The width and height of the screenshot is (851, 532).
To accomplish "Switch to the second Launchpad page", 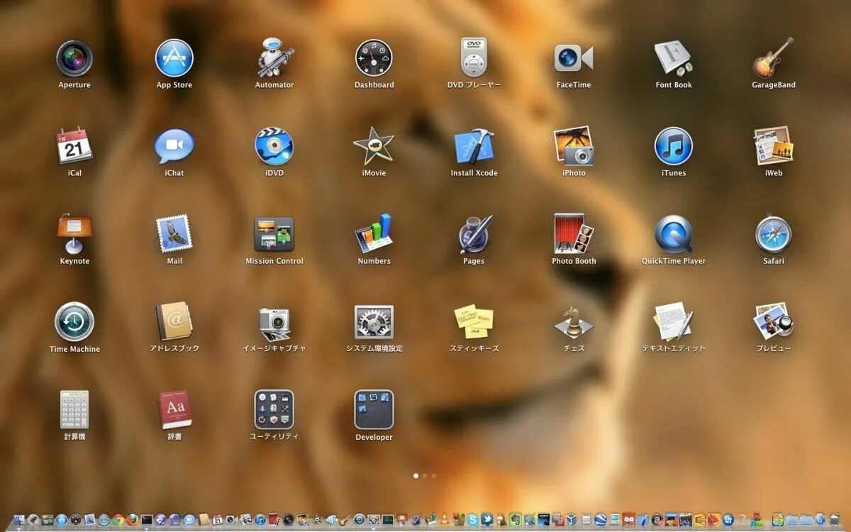I will pos(425,476).
